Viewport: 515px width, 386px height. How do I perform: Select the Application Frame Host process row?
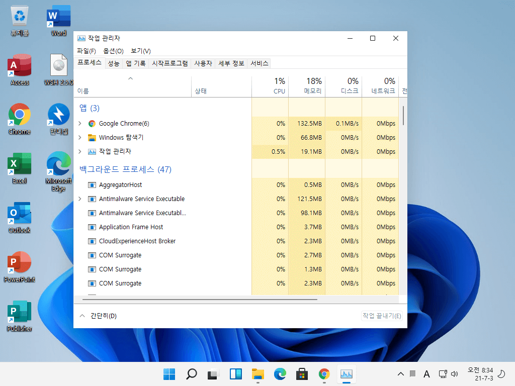coord(236,227)
